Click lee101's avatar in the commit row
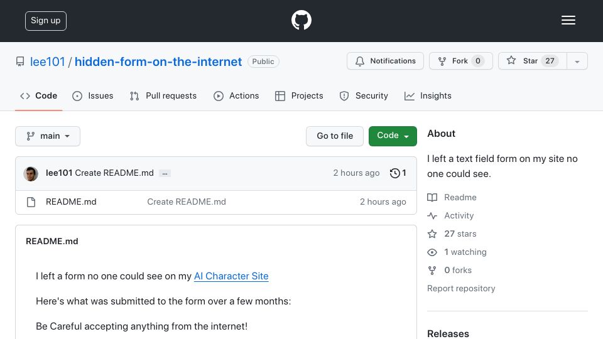603x339 pixels. [31, 174]
